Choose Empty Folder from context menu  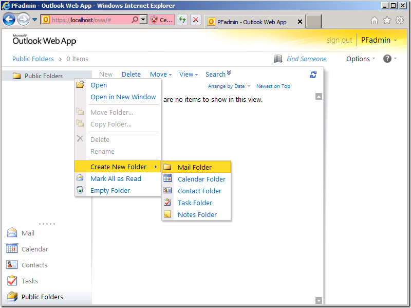point(118,190)
